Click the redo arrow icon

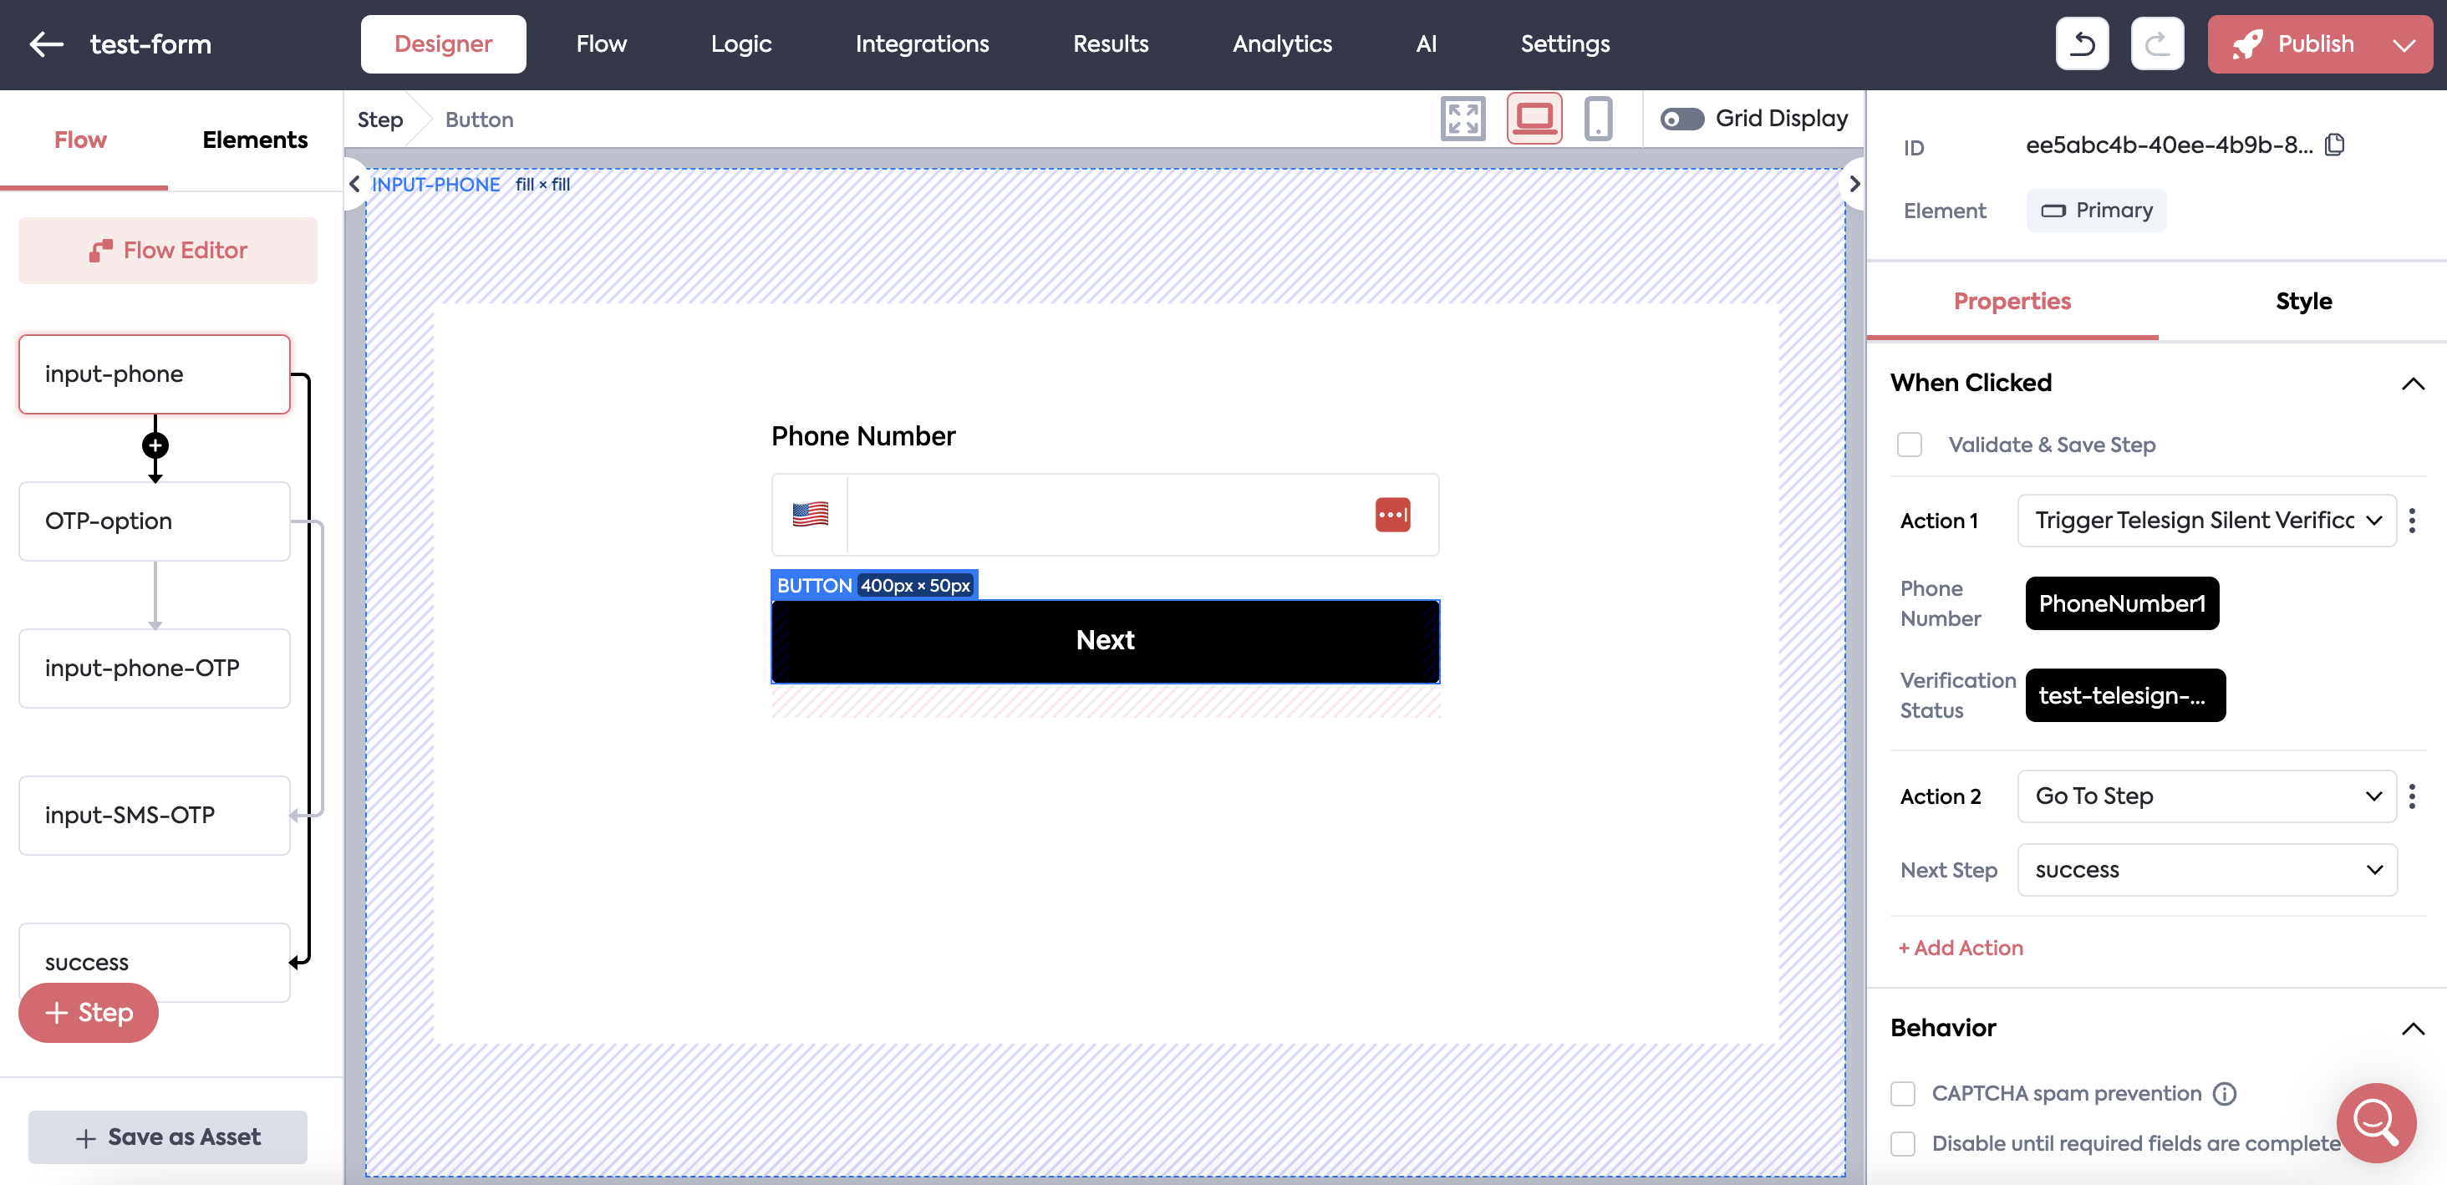pyautogui.click(x=2156, y=43)
